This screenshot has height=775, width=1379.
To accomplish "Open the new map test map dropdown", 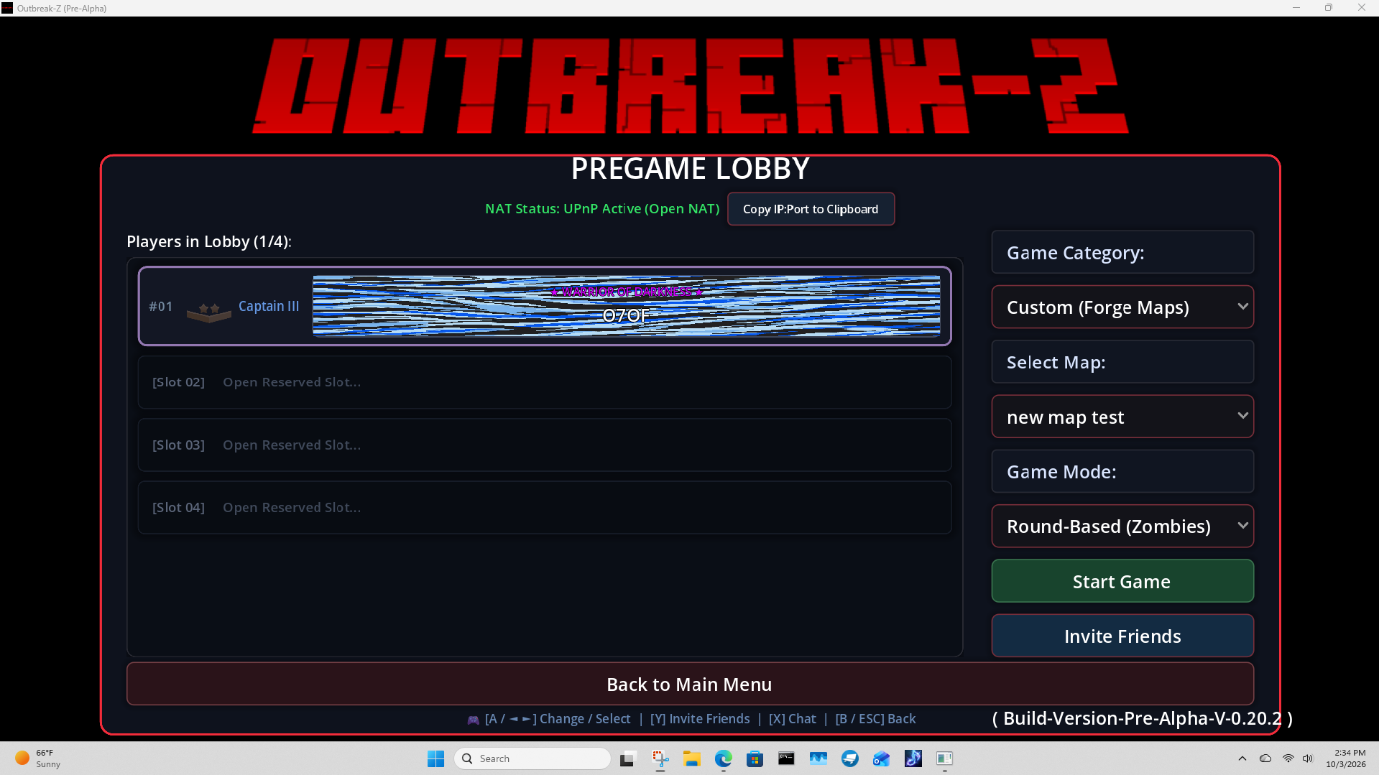I will (x=1122, y=417).
